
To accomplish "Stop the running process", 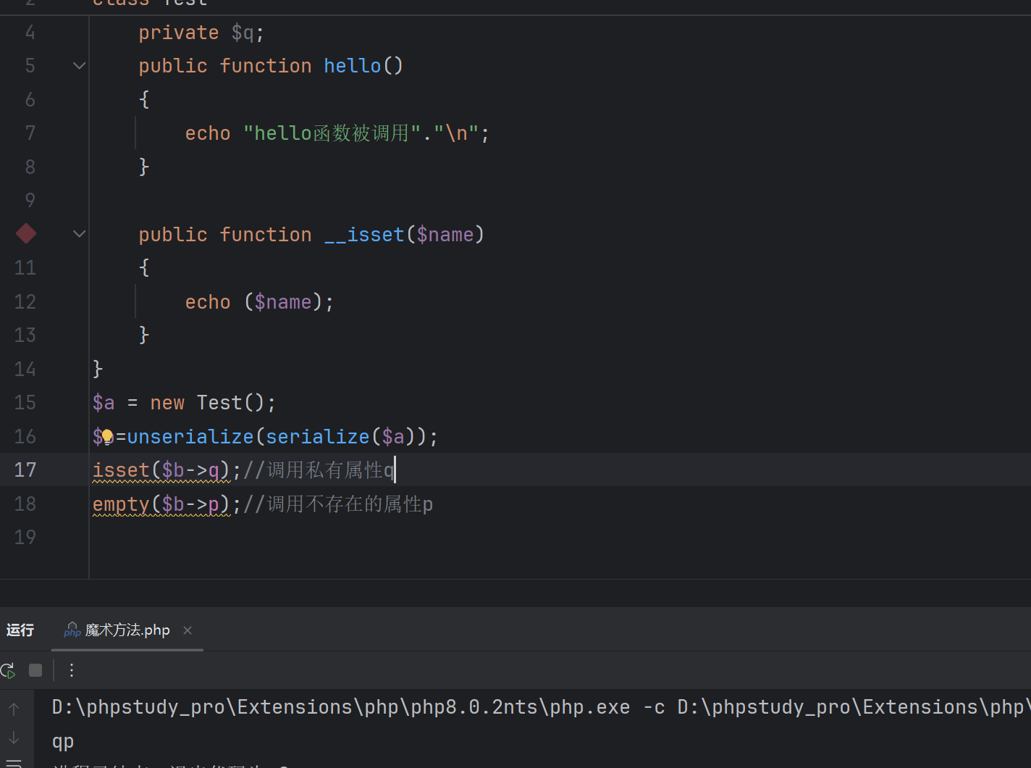I will click(x=35, y=670).
